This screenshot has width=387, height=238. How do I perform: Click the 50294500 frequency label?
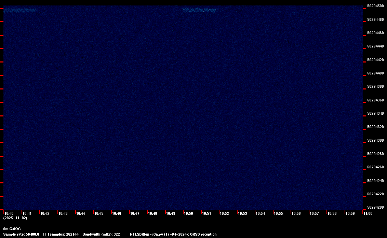coord(375,6)
